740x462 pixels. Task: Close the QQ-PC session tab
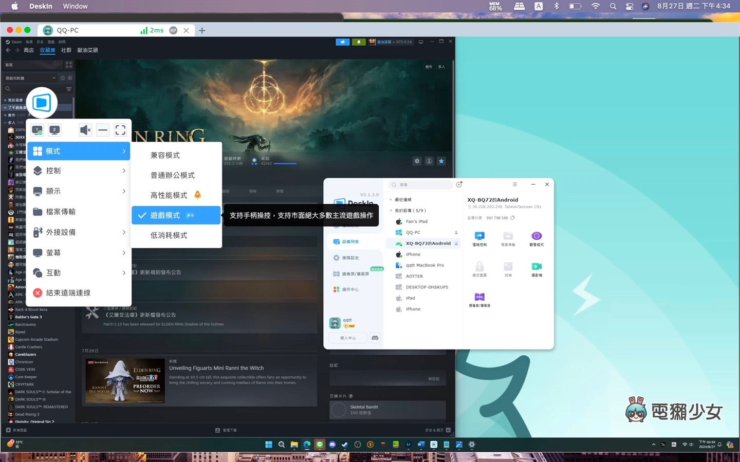point(186,30)
